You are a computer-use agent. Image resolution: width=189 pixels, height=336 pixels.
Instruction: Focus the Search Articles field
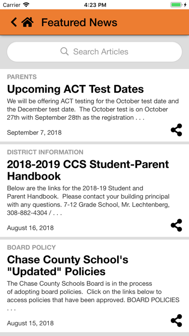click(x=94, y=52)
